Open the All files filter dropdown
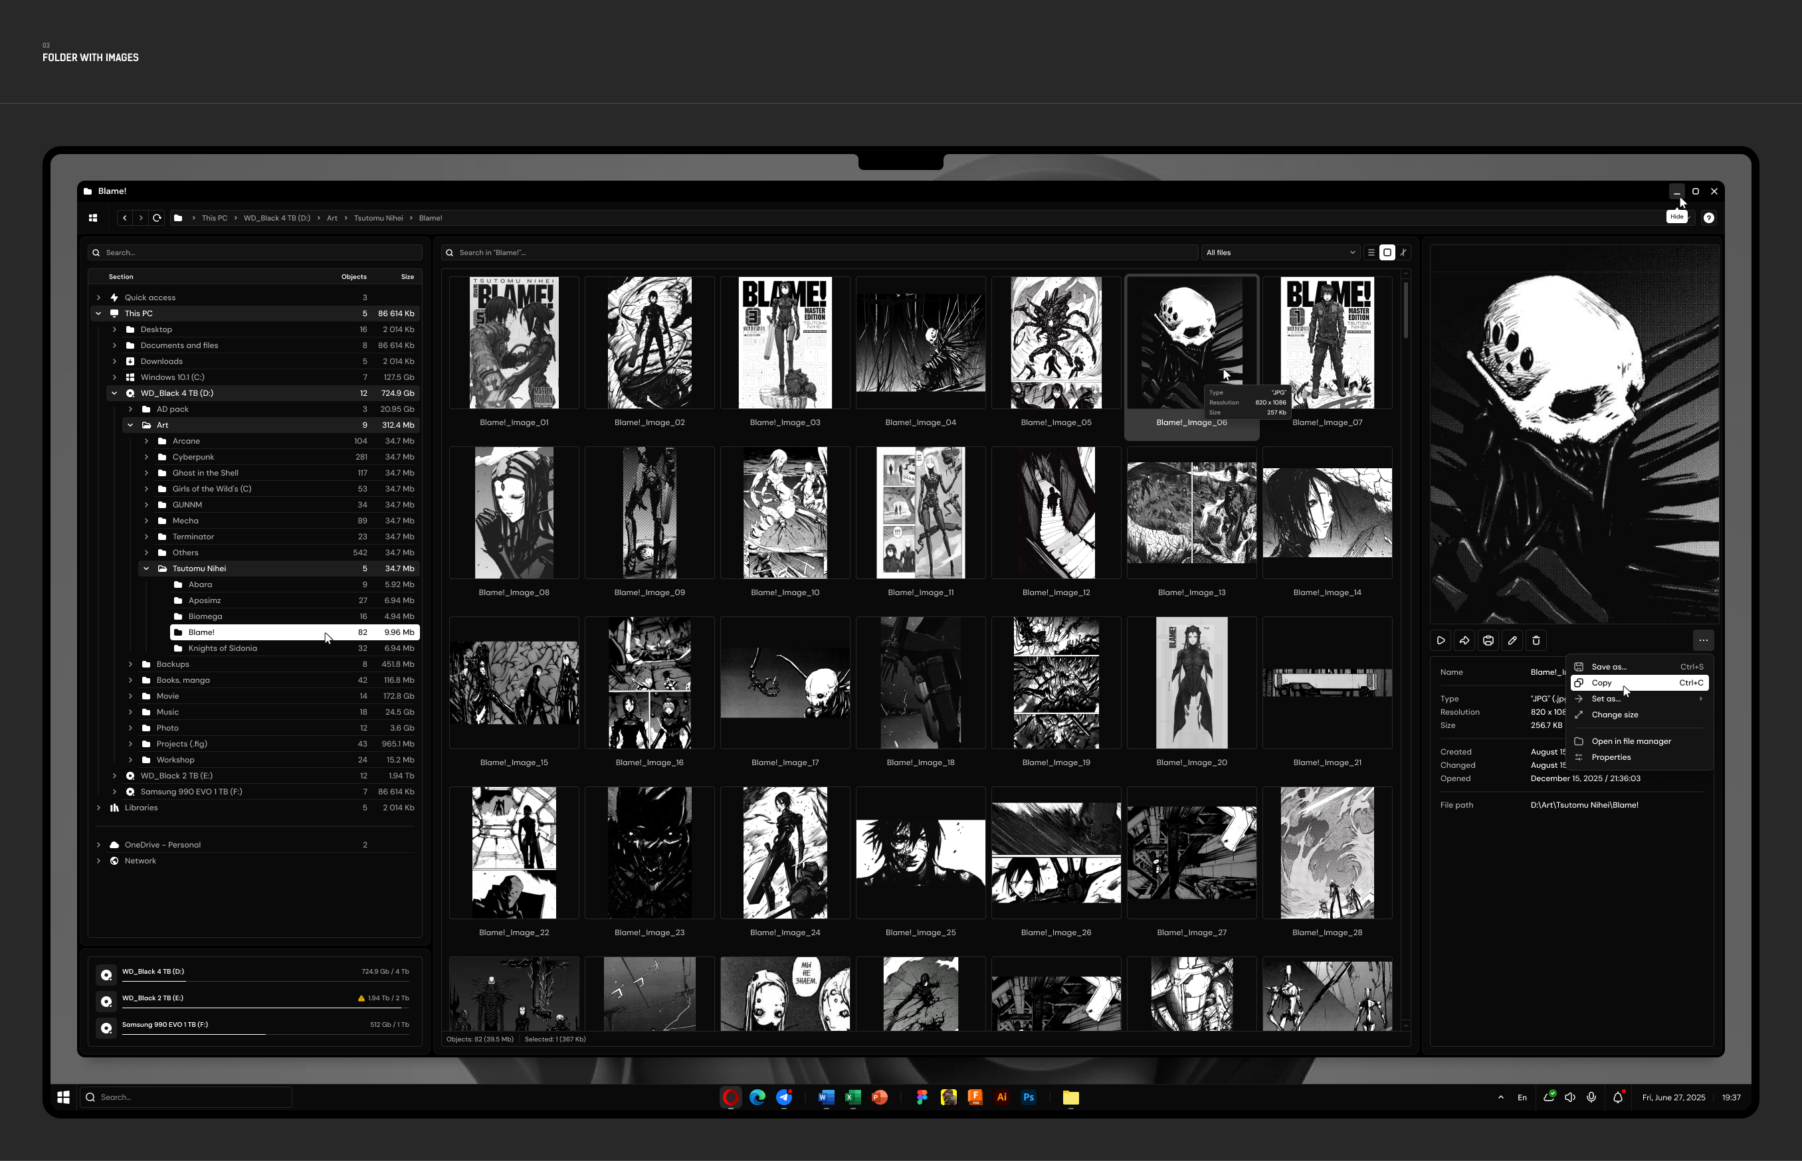1802x1161 pixels. point(1280,252)
